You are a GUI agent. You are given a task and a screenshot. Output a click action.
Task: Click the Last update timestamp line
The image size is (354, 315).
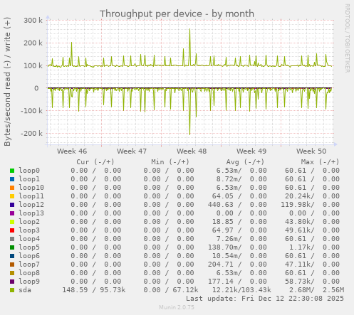265,299
